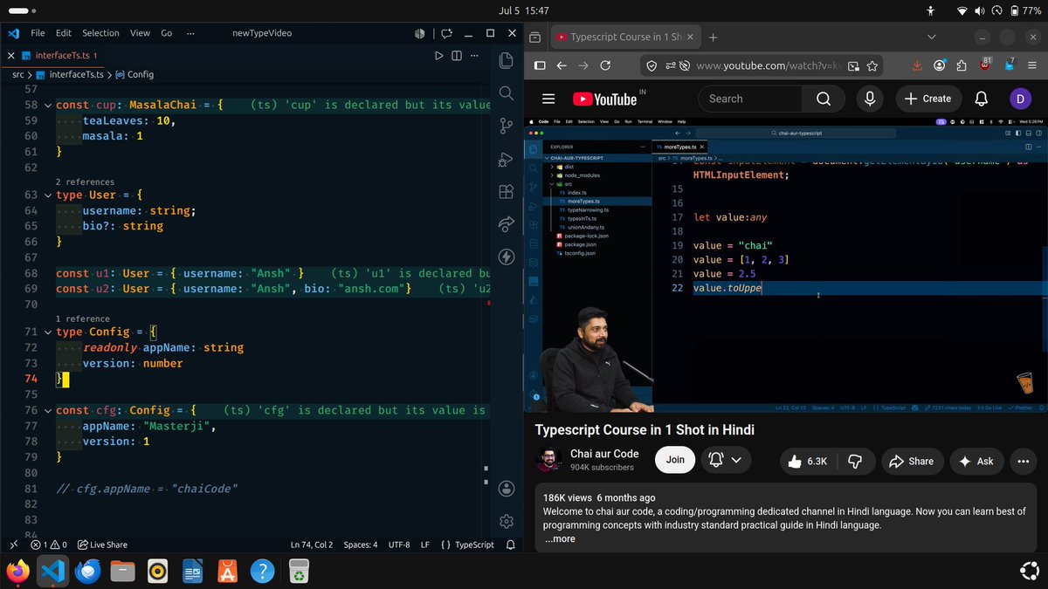Go back in the Firefox browser

[562, 65]
